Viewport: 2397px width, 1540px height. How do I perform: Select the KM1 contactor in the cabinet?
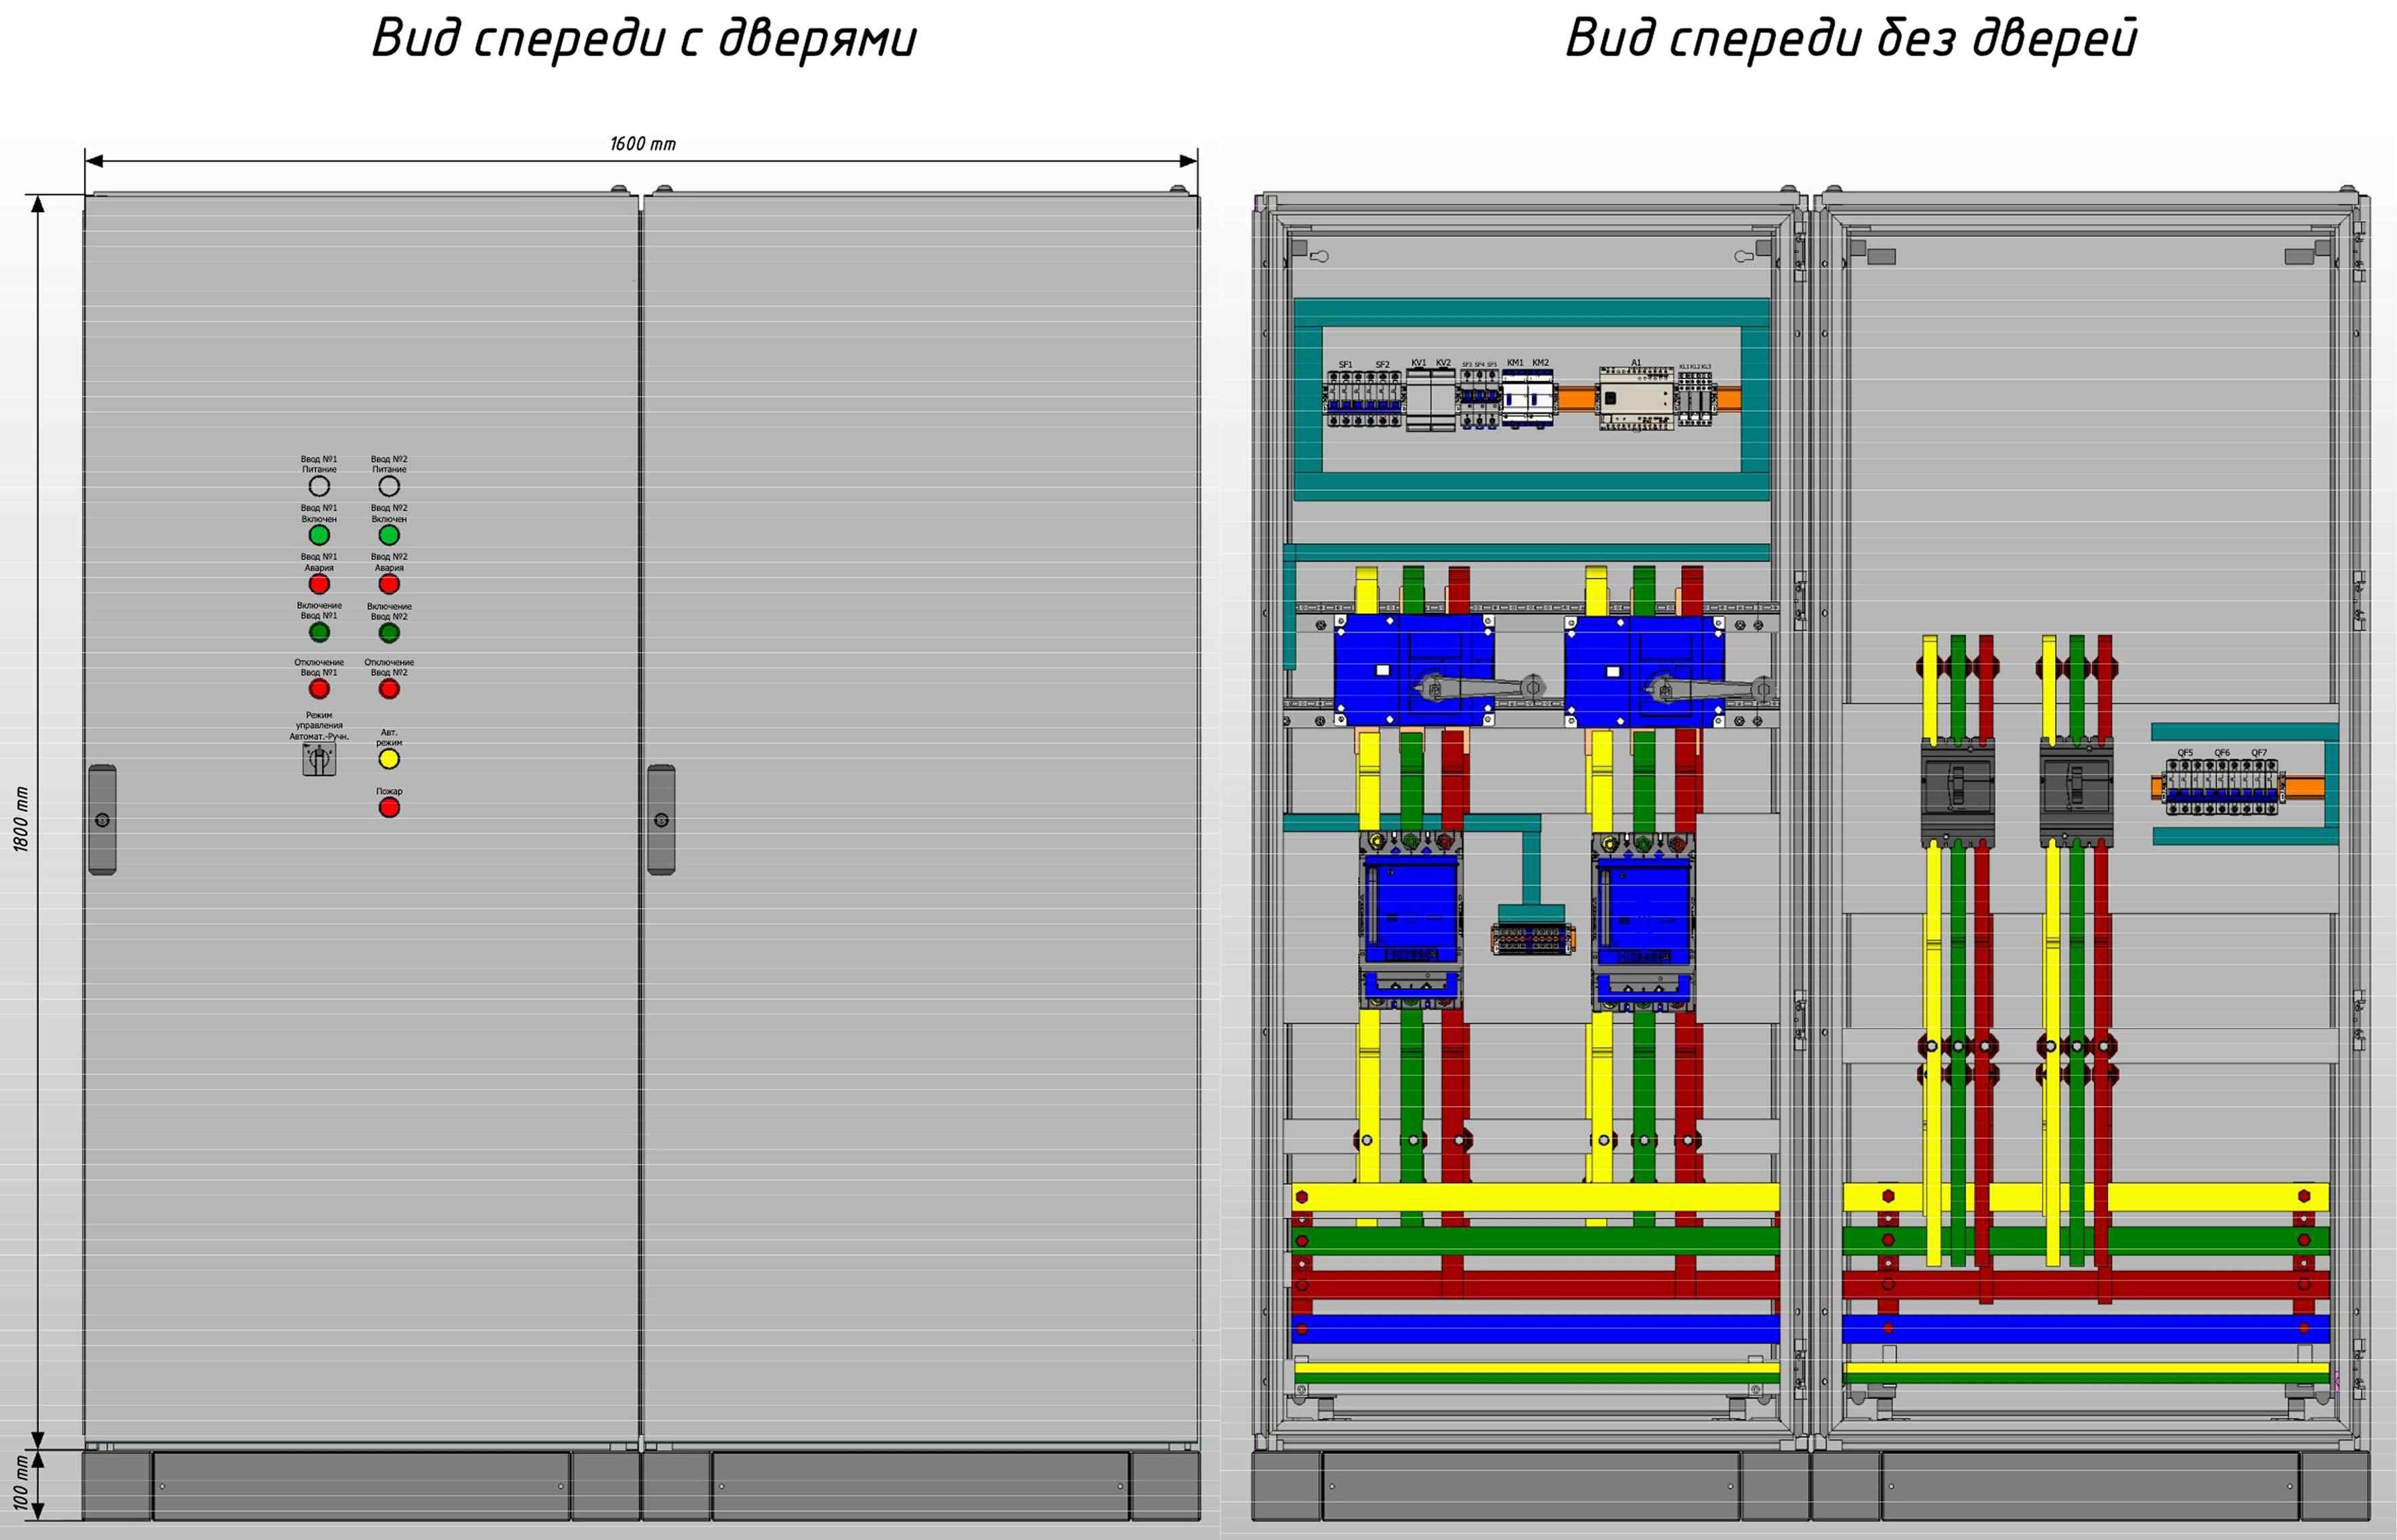[1515, 399]
